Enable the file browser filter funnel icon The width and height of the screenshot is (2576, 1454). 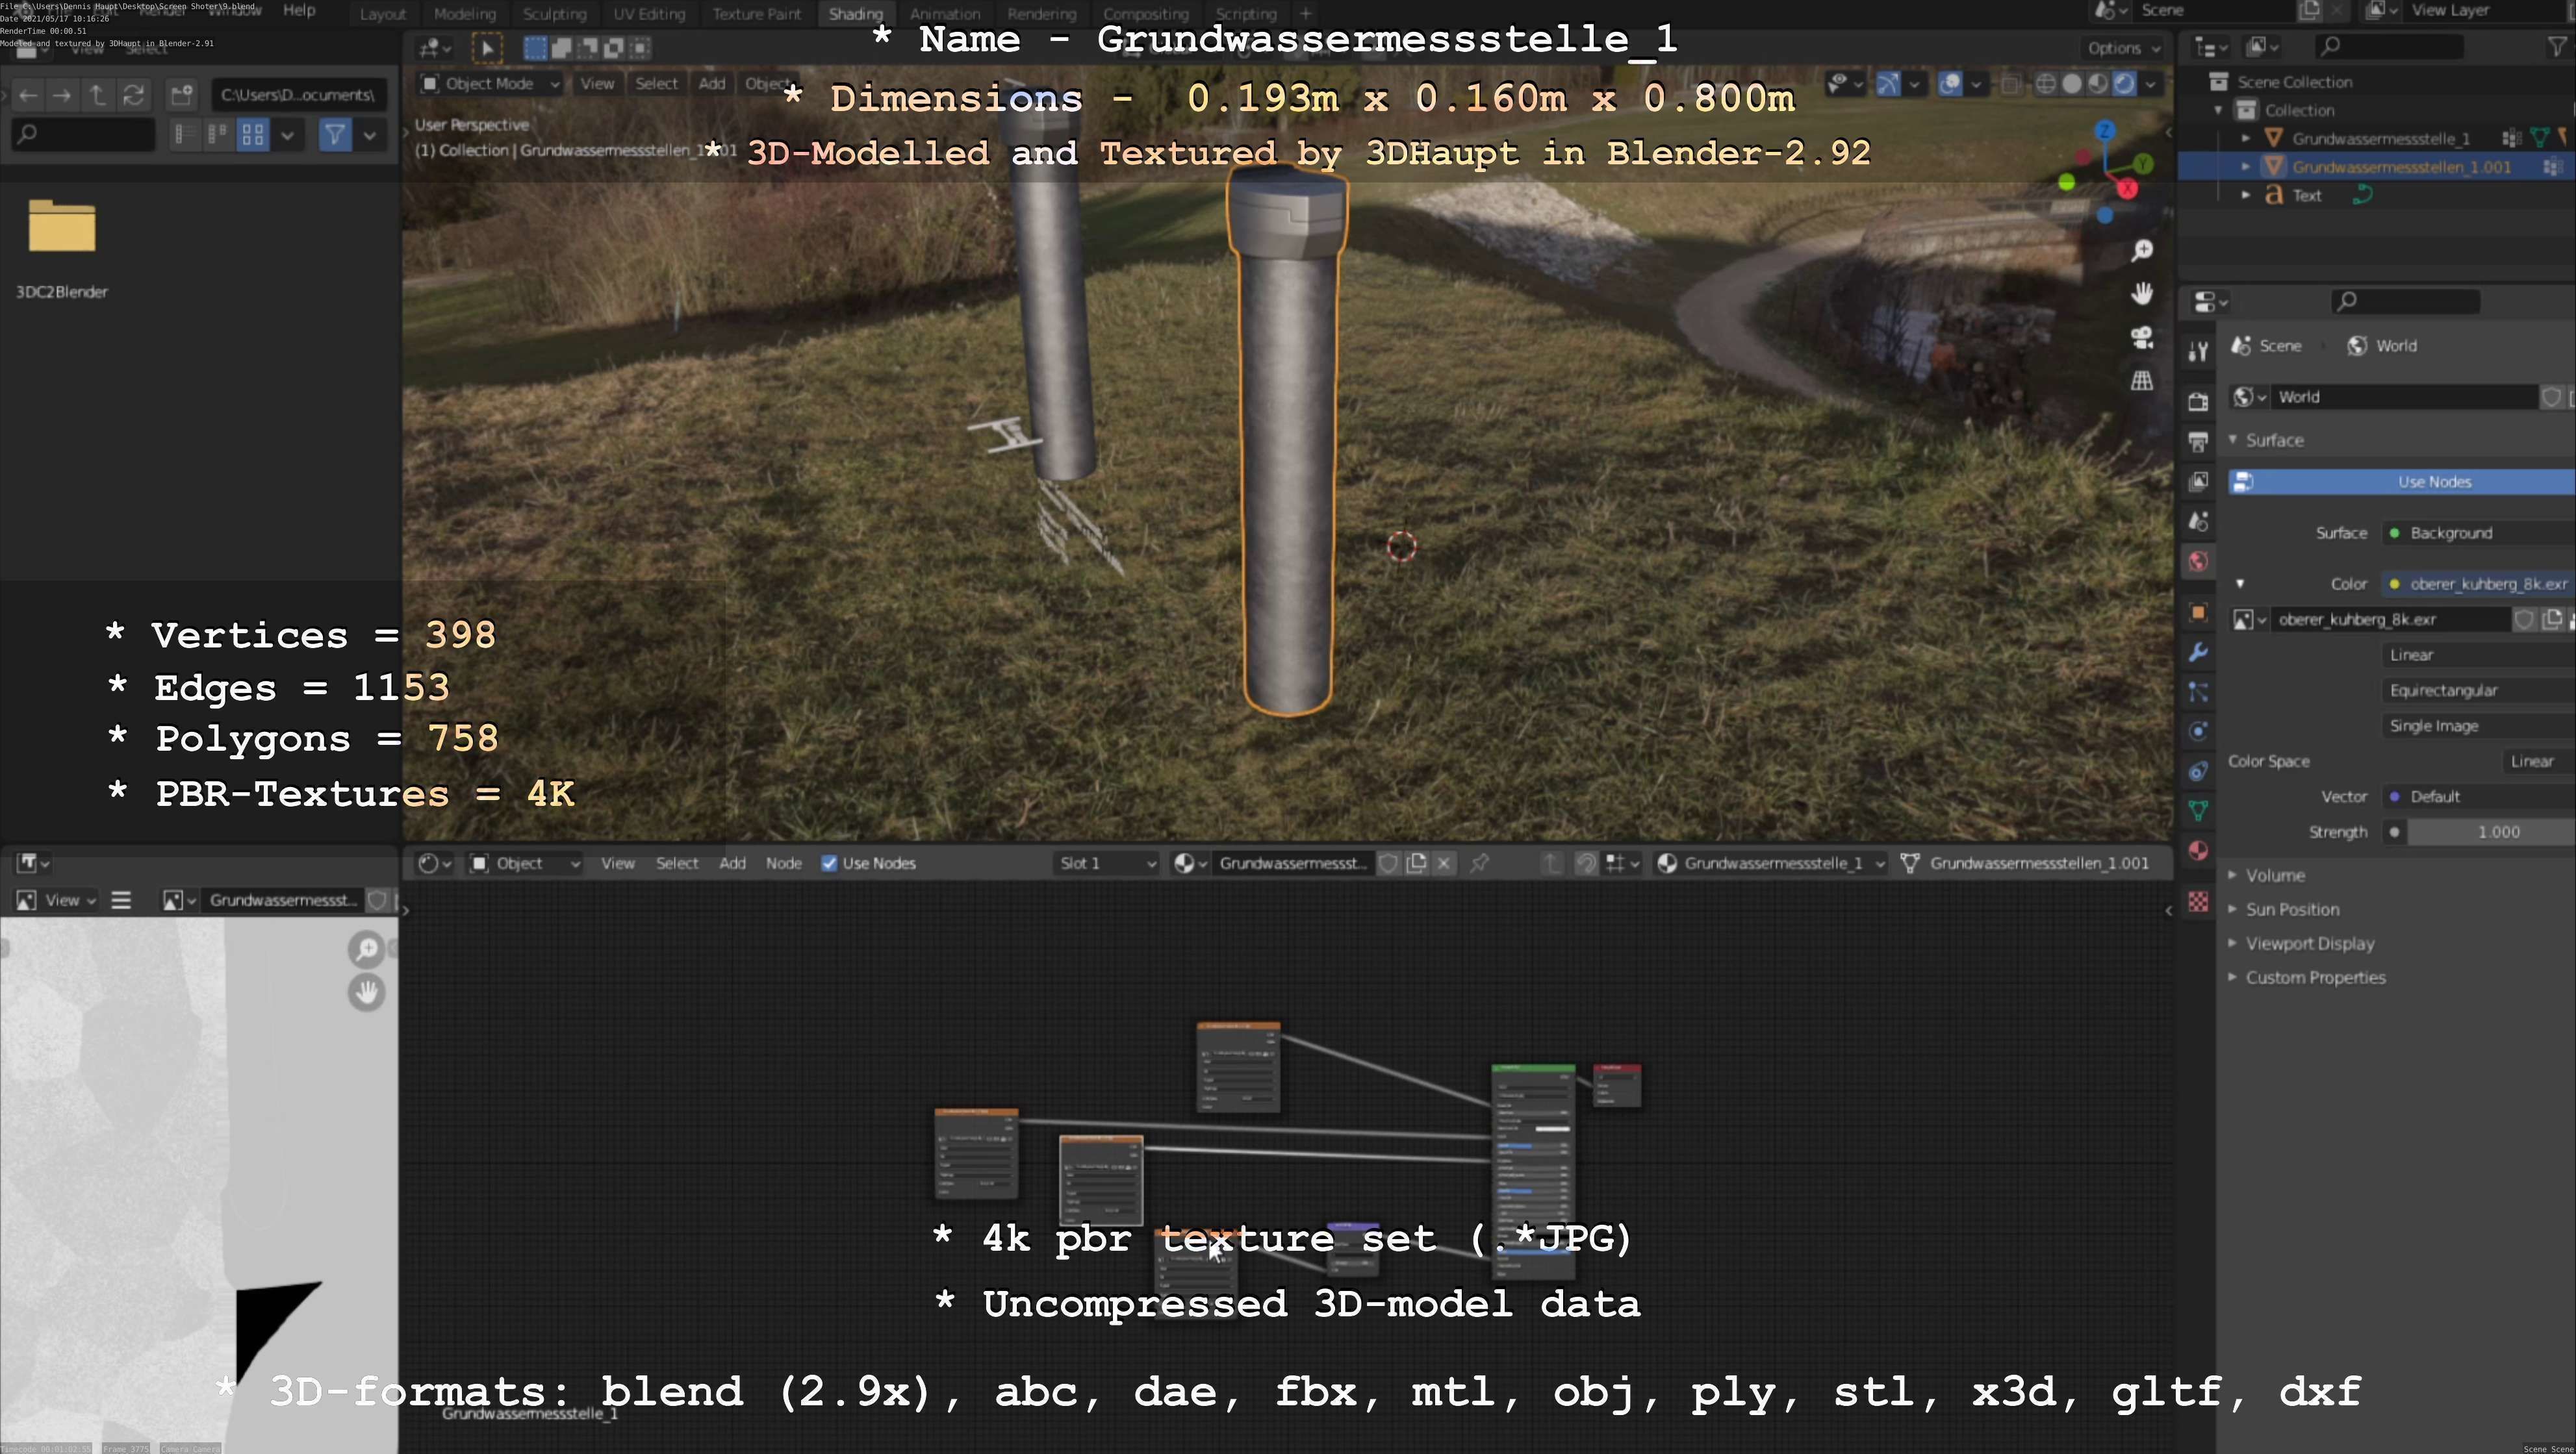click(x=335, y=134)
